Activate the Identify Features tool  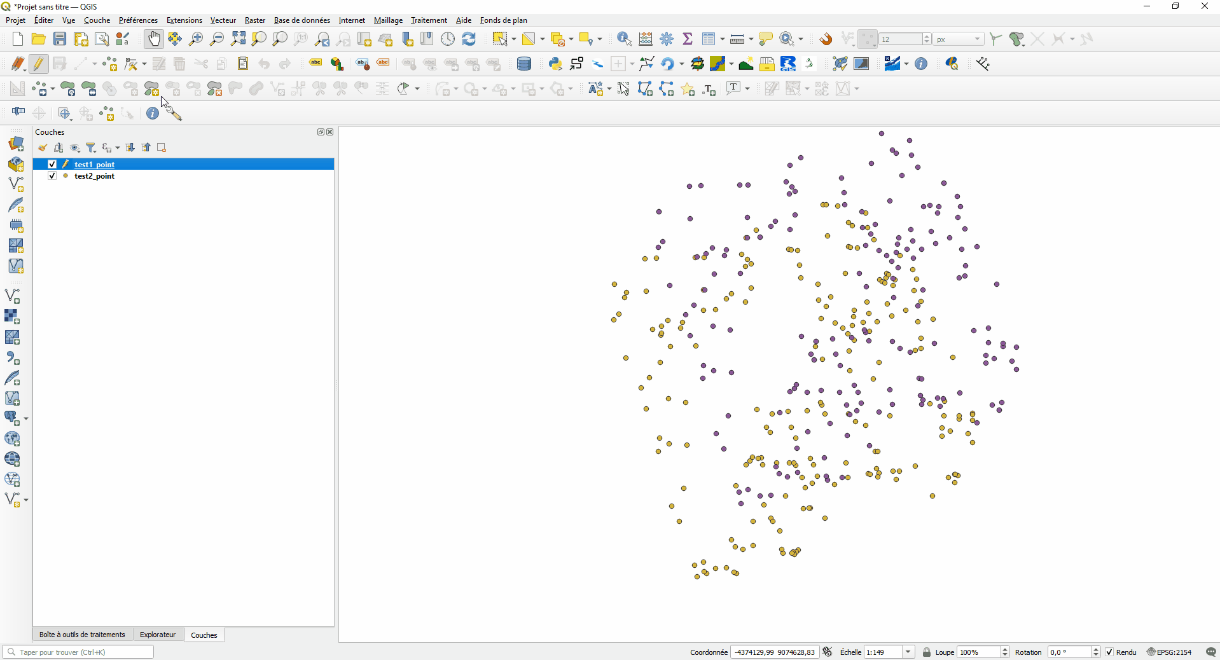[x=623, y=39]
